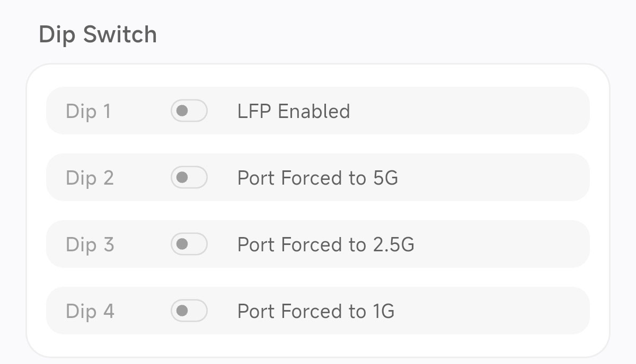This screenshot has width=636, height=364.
Task: Click the "LFP Enabled" description text
Action: click(x=294, y=112)
